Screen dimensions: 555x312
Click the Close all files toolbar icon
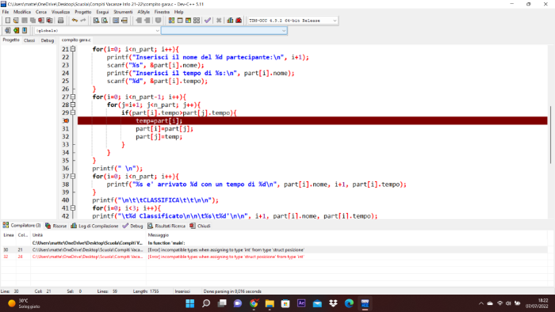49,21
